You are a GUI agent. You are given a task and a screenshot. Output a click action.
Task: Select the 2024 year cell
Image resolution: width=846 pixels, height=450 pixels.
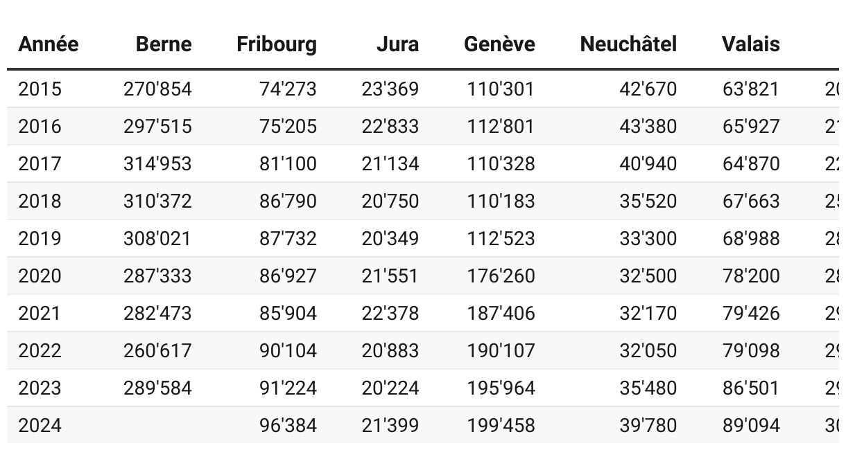pos(40,426)
